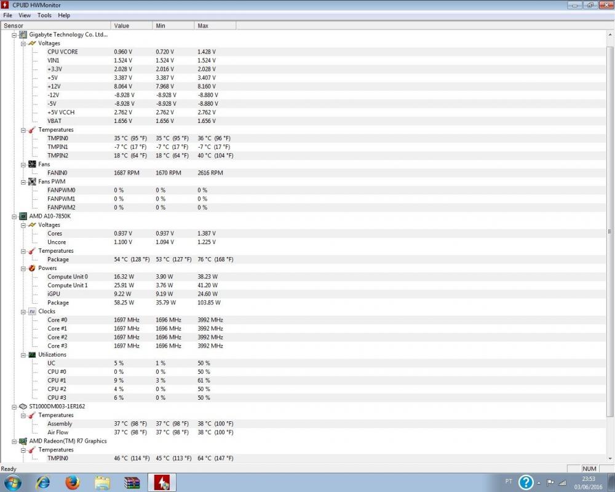The image size is (615, 492).
Task: Open HWMonitor from the Windows taskbar
Action: [162, 482]
